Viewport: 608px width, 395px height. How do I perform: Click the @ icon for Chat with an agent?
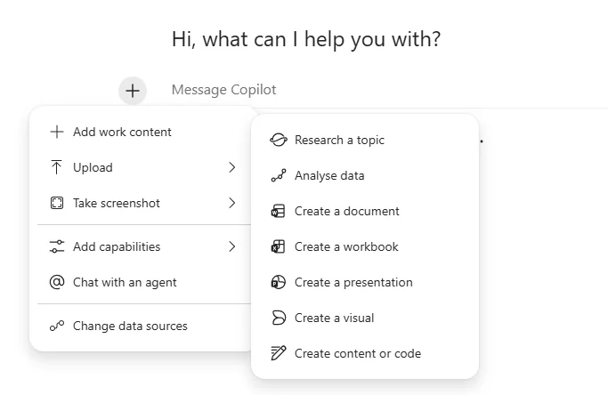[57, 282]
